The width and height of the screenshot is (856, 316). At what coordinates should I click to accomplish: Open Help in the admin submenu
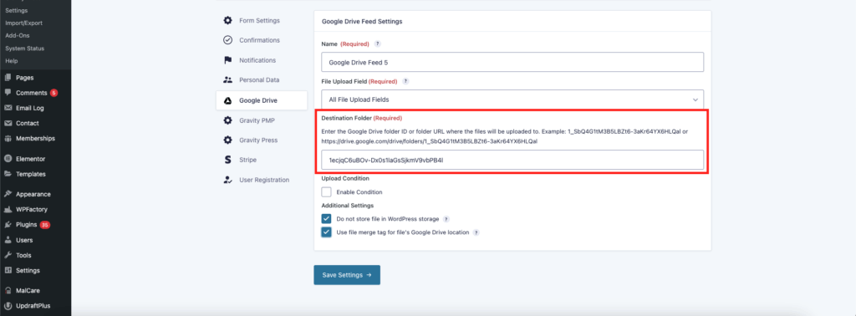coord(12,60)
